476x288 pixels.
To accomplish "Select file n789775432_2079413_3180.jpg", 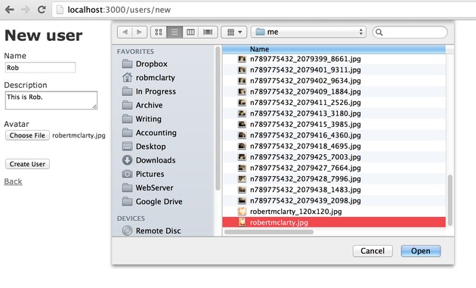I will tap(334, 113).
